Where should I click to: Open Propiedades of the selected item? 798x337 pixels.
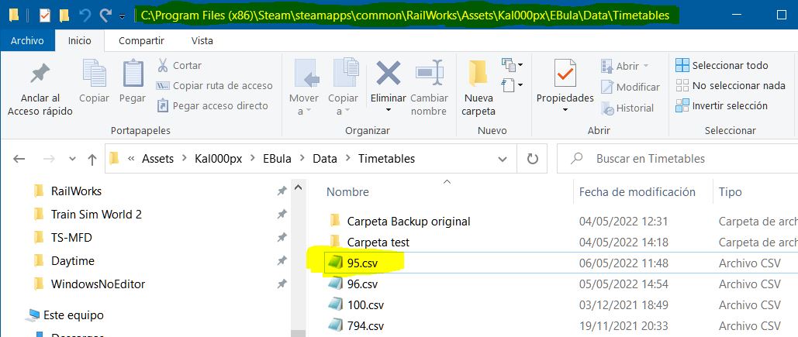pyautogui.click(x=565, y=74)
